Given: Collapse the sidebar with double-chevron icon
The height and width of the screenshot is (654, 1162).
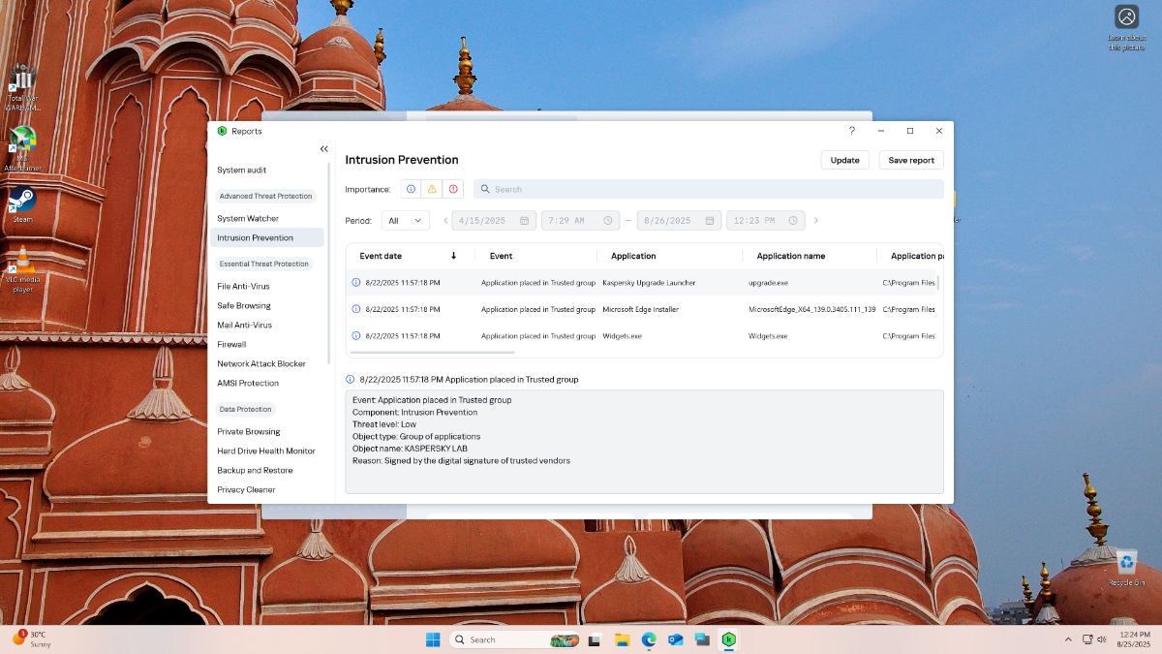Looking at the screenshot, I should pyautogui.click(x=324, y=149).
